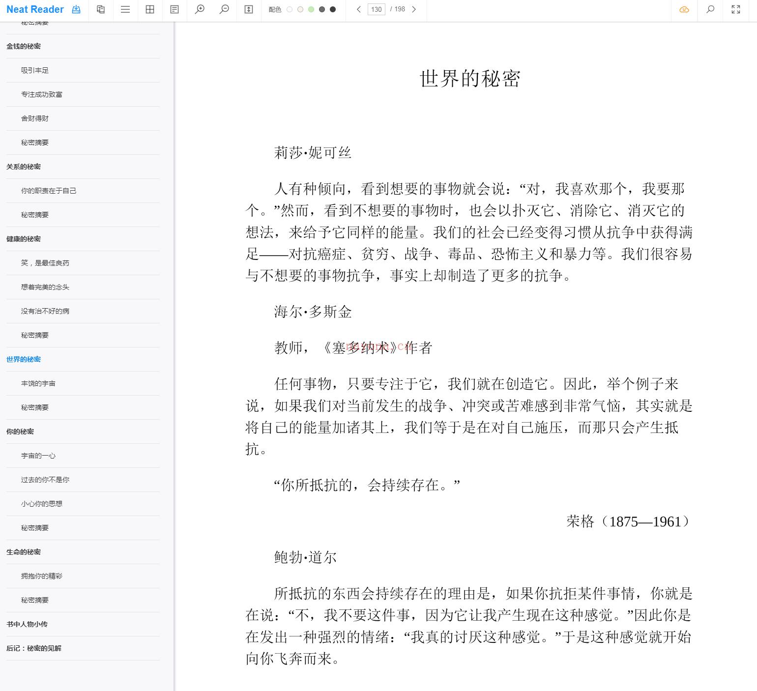Screen dimensions: 757x691
Task: Go to the next page arrow
Action: 414,9
